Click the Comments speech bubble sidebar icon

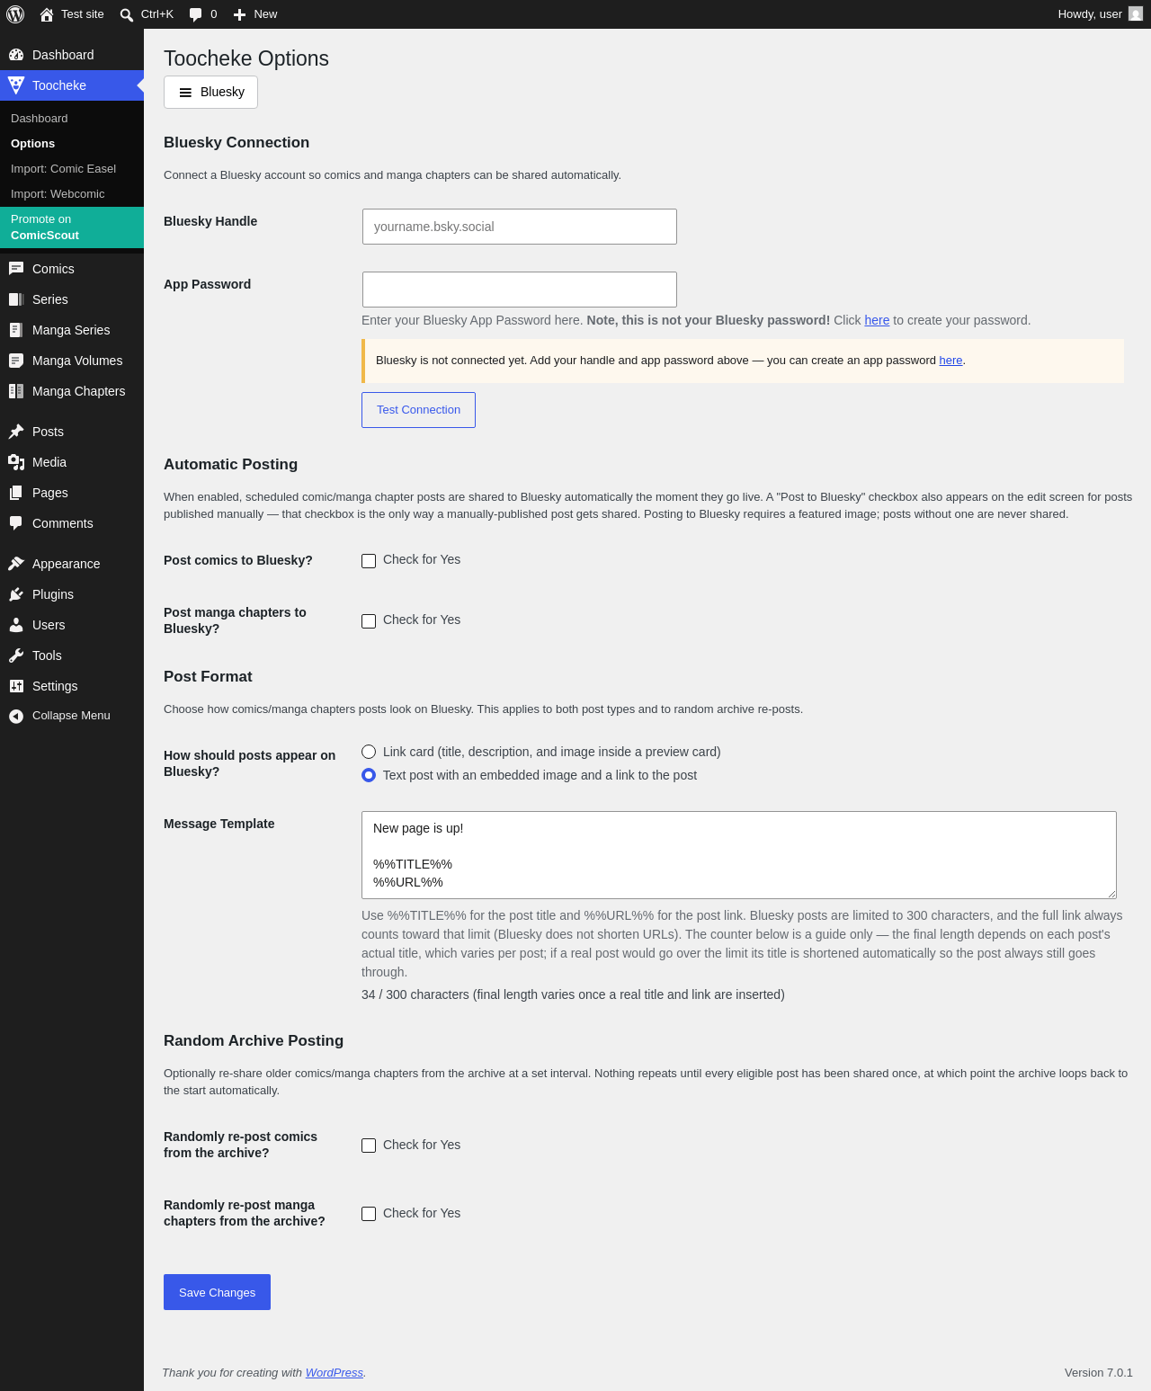[16, 523]
